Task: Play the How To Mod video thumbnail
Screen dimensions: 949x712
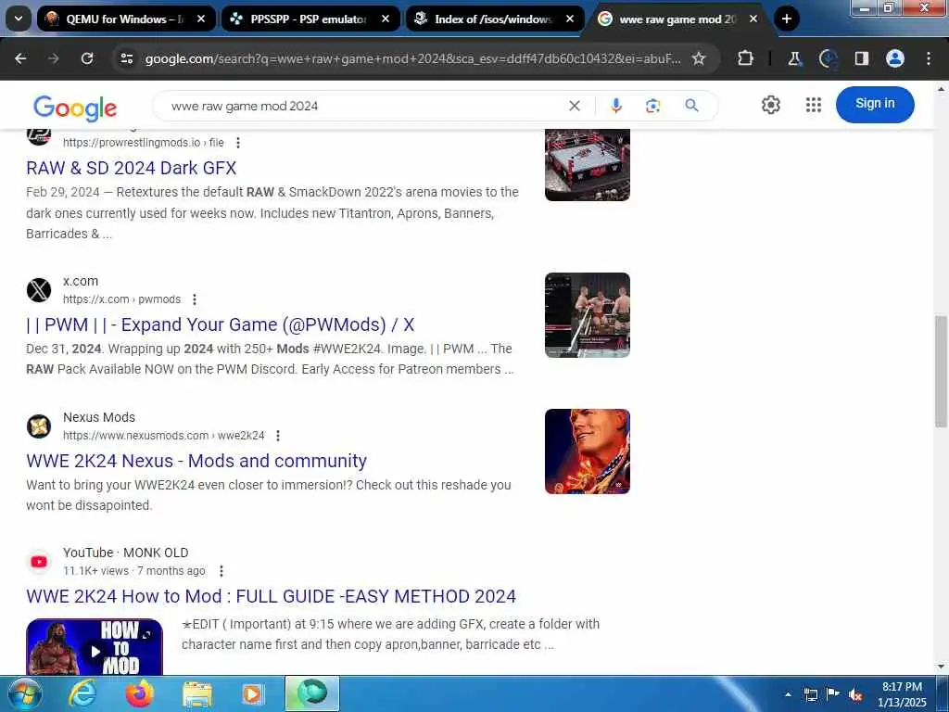Action: [95, 647]
